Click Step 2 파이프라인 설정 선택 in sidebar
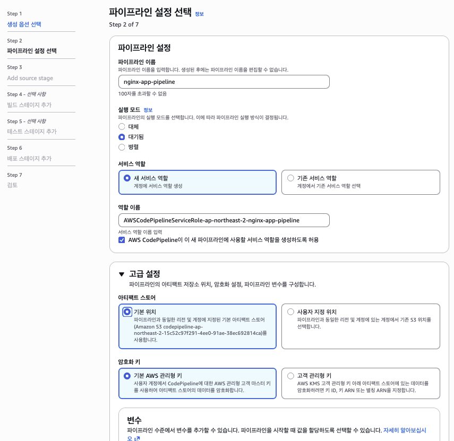 (x=32, y=51)
